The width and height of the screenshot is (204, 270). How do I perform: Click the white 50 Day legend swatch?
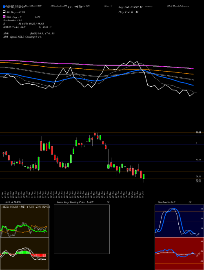tap(4, 12)
